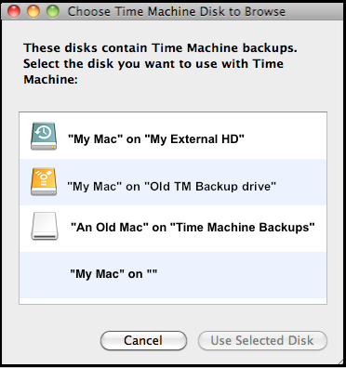
Task: Select the orange FireWire drive icon
Action: click(44, 182)
